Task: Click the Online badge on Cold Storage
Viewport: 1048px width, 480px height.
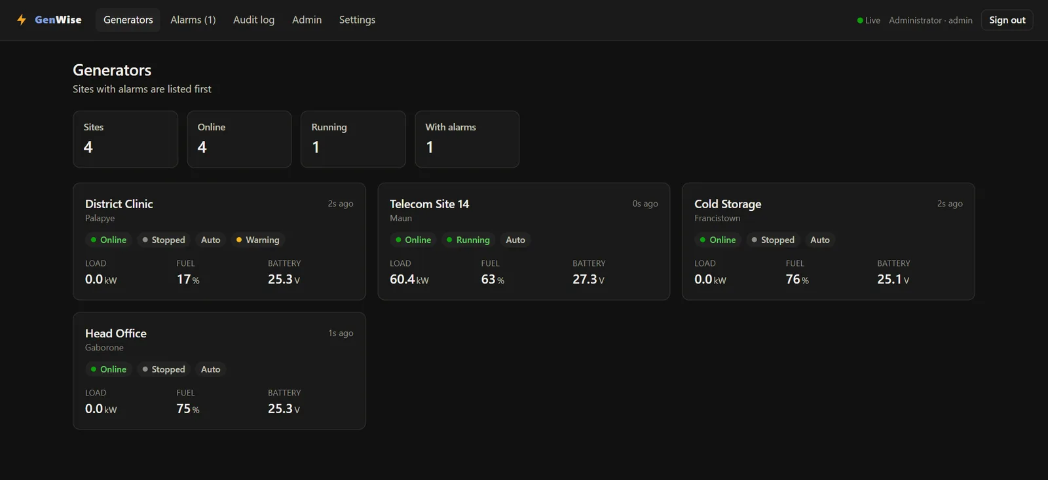Action: [x=718, y=240]
